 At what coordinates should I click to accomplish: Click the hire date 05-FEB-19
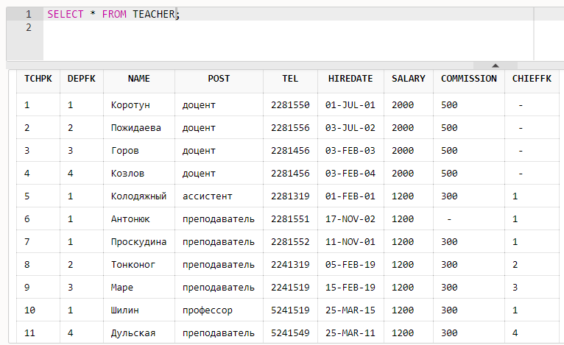coord(350,265)
